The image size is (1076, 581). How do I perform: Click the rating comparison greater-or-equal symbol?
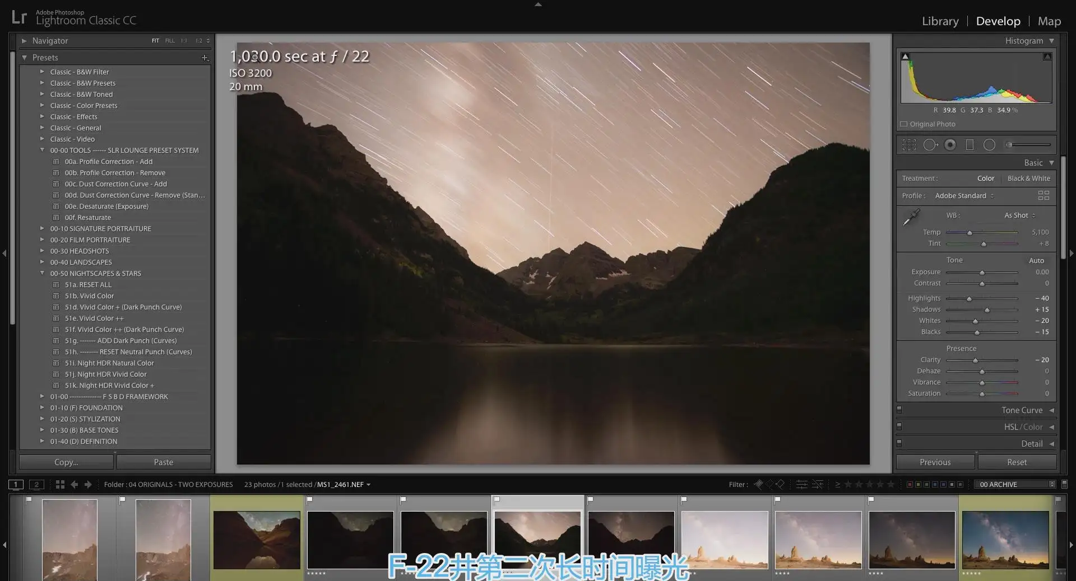(838, 485)
